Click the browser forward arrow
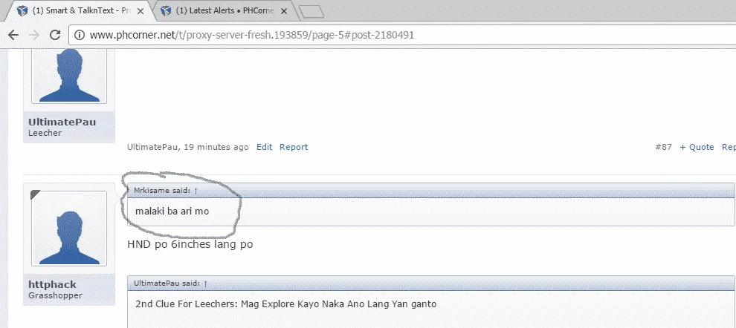736x328 pixels. tap(33, 35)
